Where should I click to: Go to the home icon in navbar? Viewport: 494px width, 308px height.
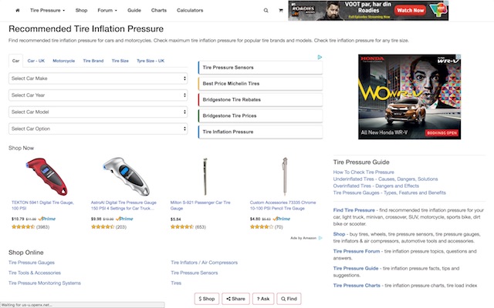(18, 10)
